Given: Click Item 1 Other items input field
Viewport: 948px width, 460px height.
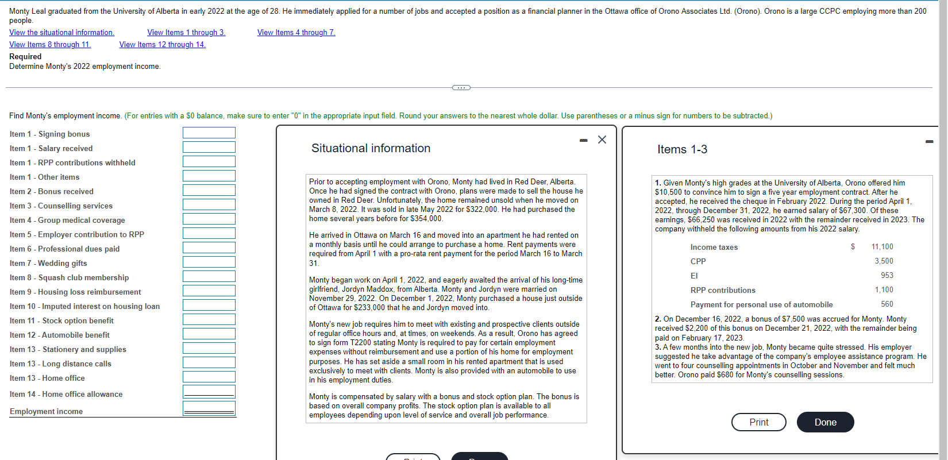Looking at the screenshot, I should click(209, 176).
